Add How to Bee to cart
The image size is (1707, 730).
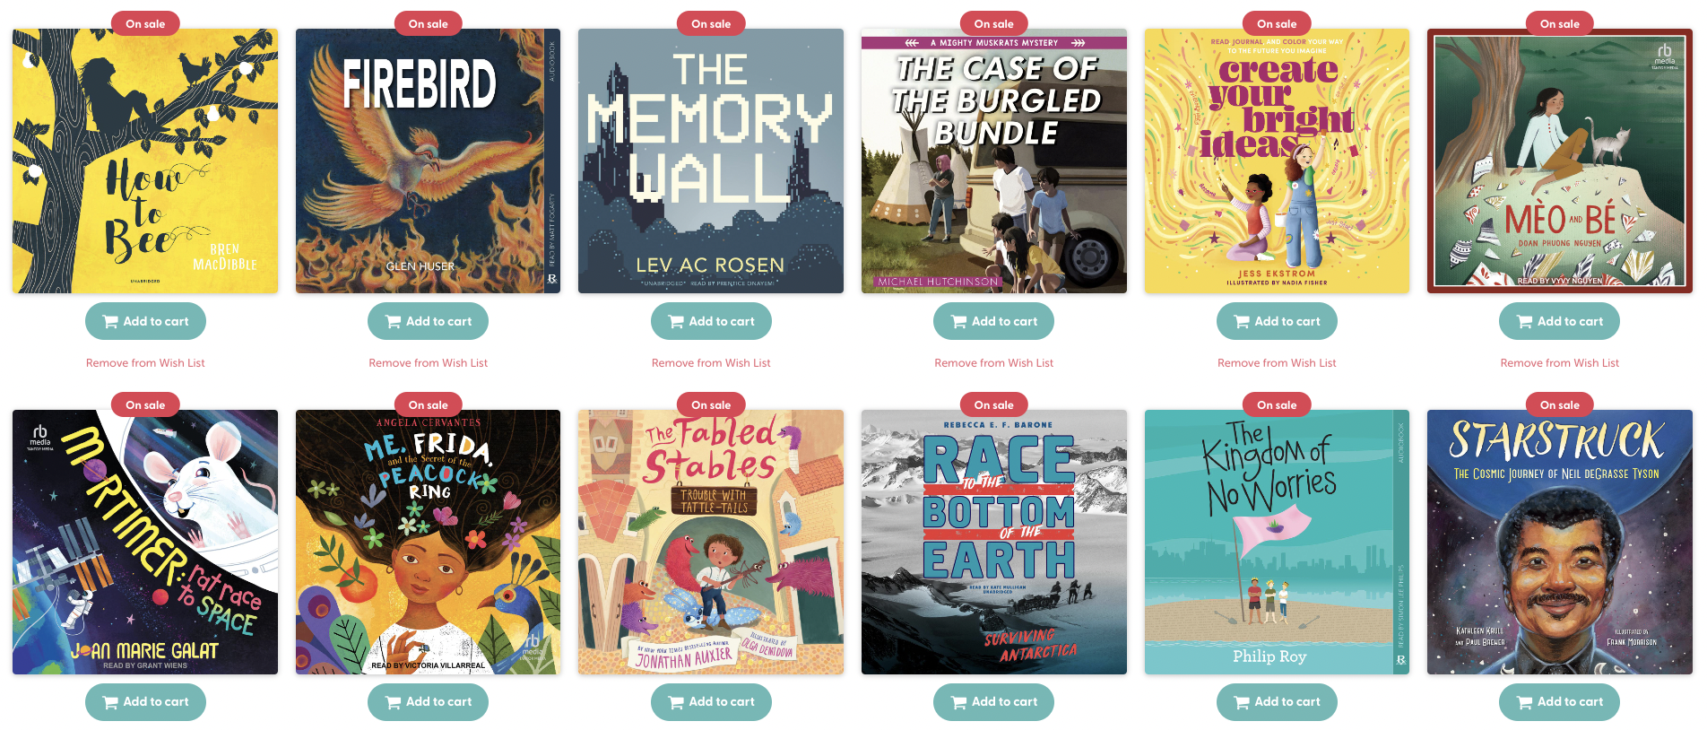[x=145, y=321]
